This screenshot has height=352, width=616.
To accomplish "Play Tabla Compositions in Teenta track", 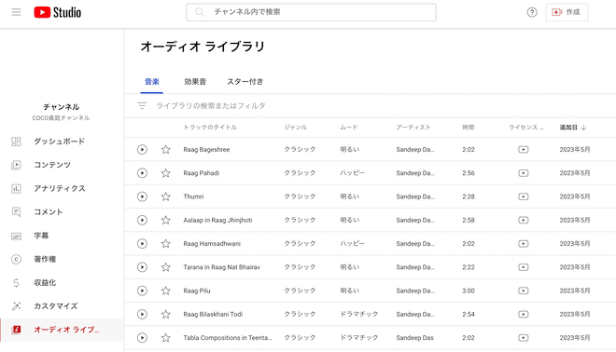I will [142, 337].
